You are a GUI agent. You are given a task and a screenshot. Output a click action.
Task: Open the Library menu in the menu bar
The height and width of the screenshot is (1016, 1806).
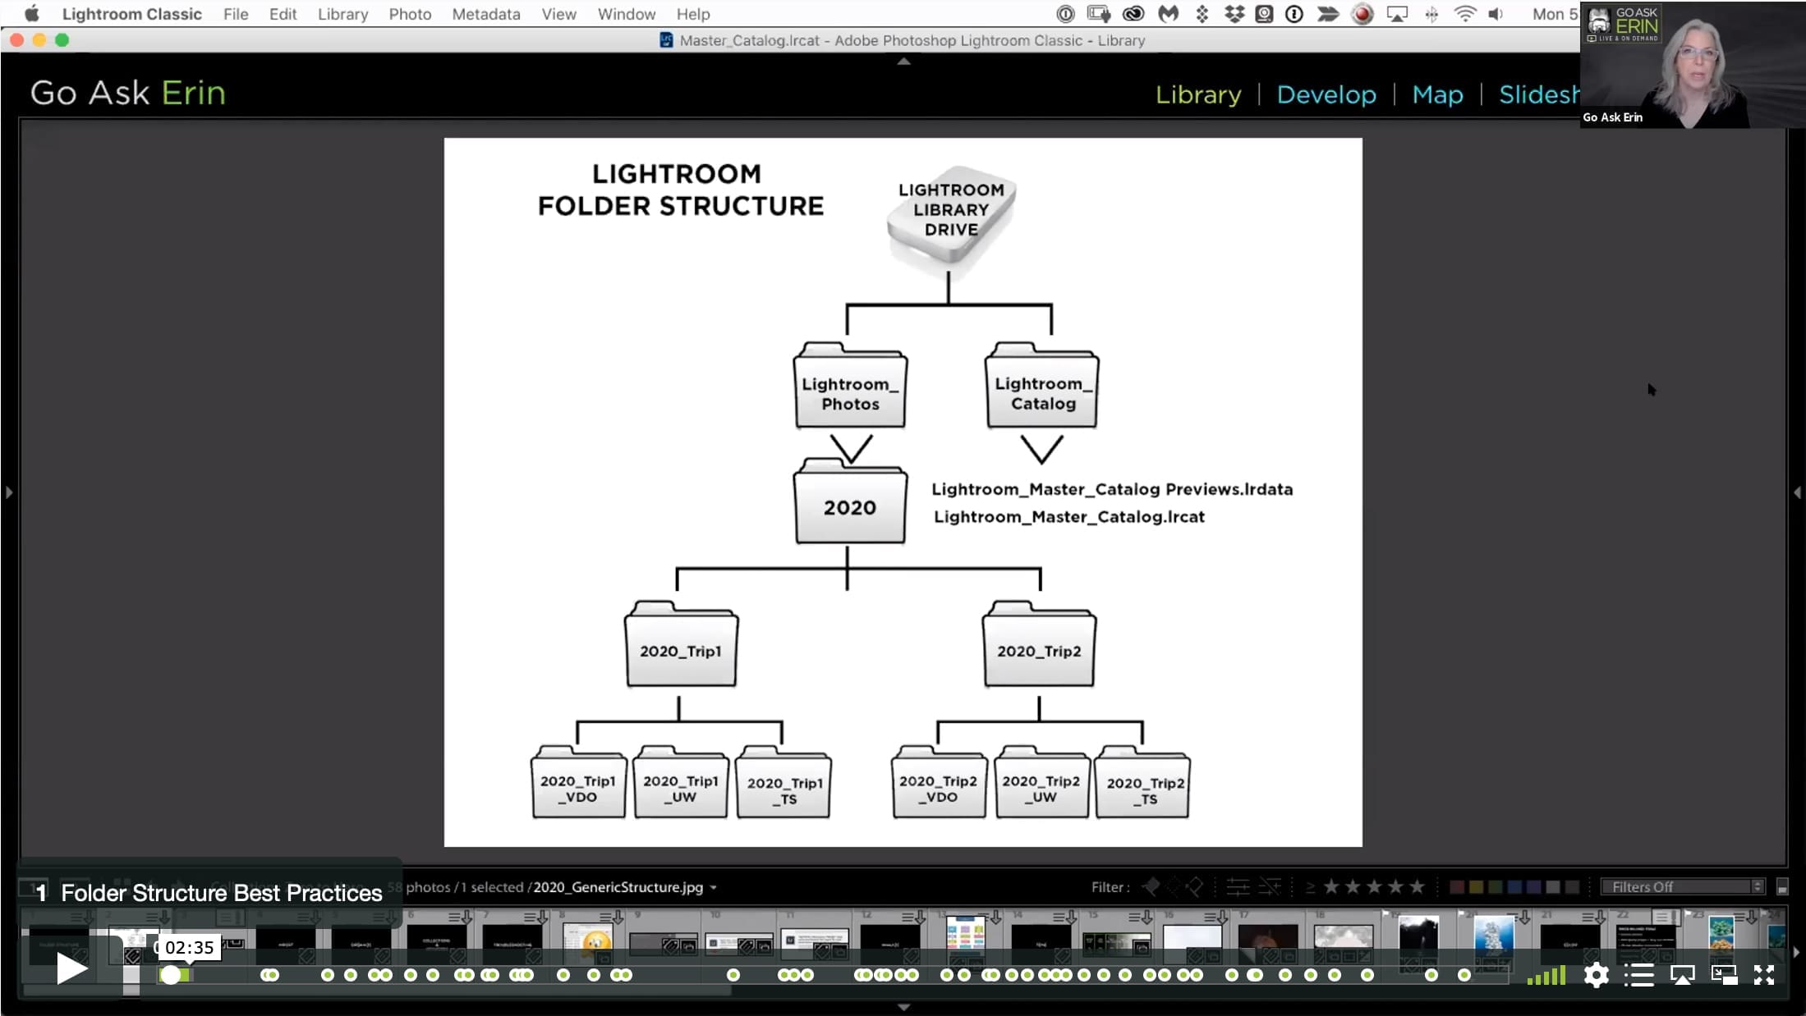pyautogui.click(x=342, y=14)
